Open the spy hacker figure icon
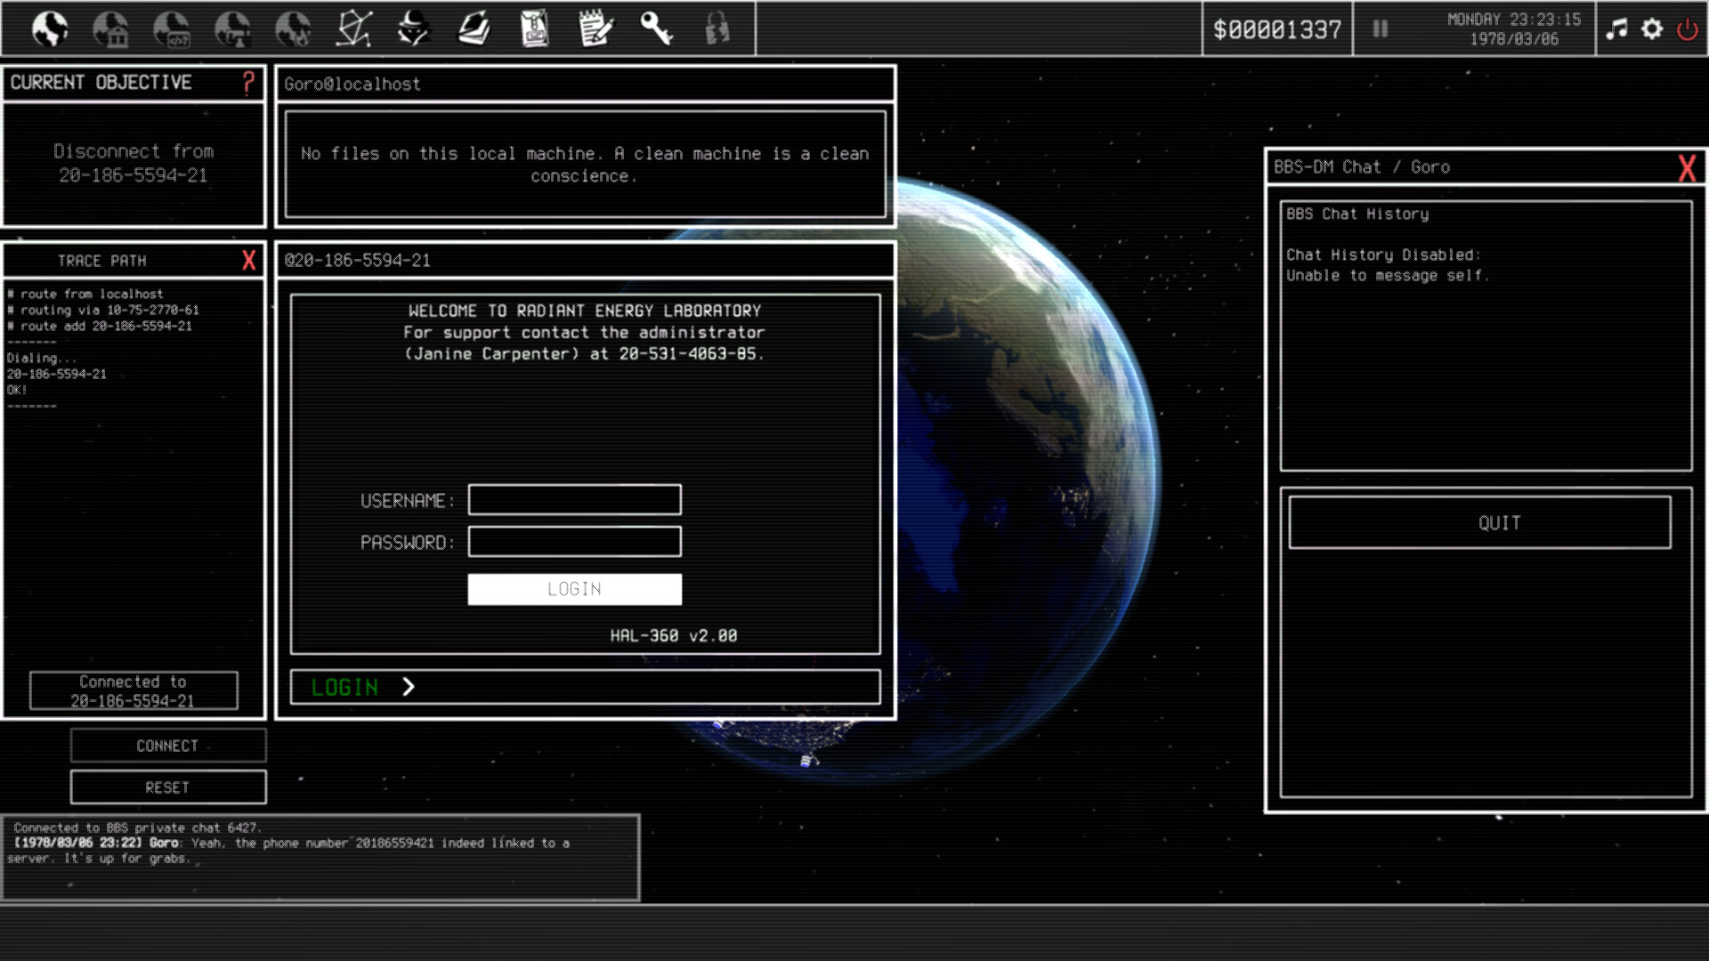 click(414, 29)
